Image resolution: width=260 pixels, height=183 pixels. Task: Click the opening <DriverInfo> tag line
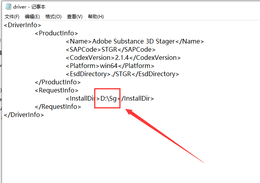[22, 25]
